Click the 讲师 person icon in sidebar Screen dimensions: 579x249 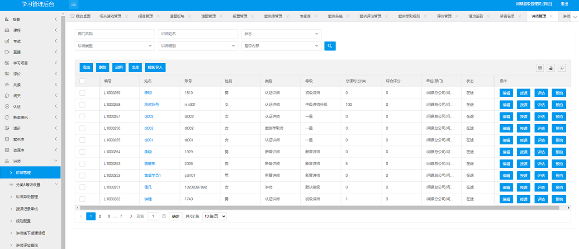[7, 160]
